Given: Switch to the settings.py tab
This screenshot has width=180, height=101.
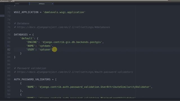Looking at the screenshot, I should 42,4.
